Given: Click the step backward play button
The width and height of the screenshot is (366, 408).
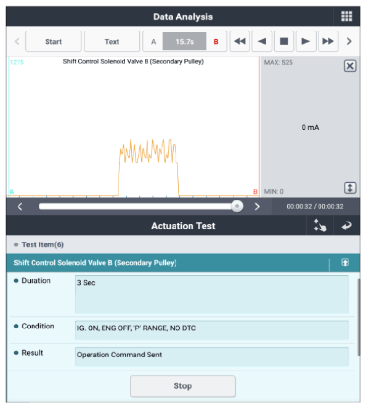Looking at the screenshot, I should (x=262, y=41).
